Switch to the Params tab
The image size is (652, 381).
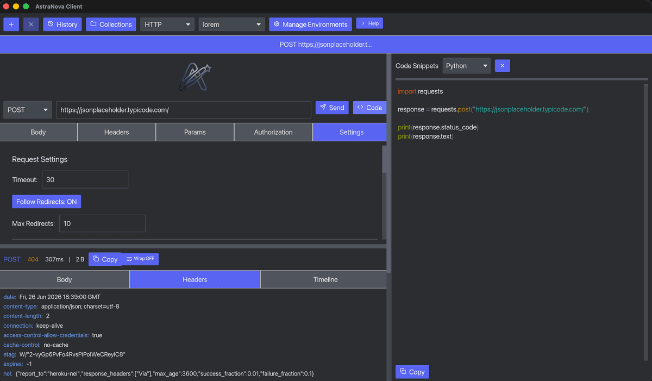195,132
